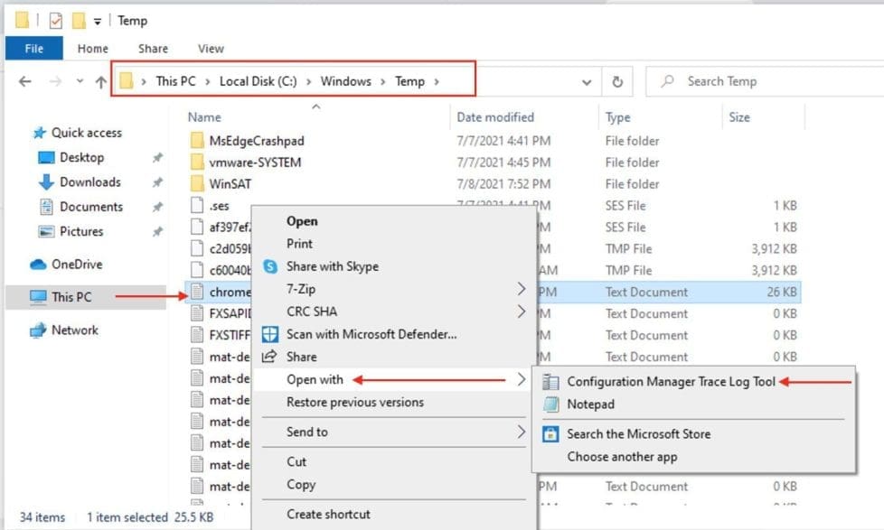The width and height of the screenshot is (884, 530).
Task: Click the Microsoft Store bag icon
Action: [x=550, y=434]
